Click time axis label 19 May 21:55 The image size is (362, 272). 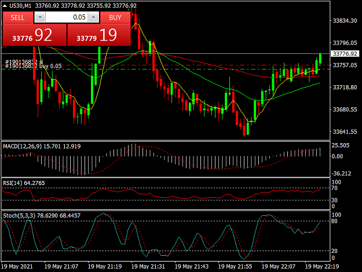point(235,266)
